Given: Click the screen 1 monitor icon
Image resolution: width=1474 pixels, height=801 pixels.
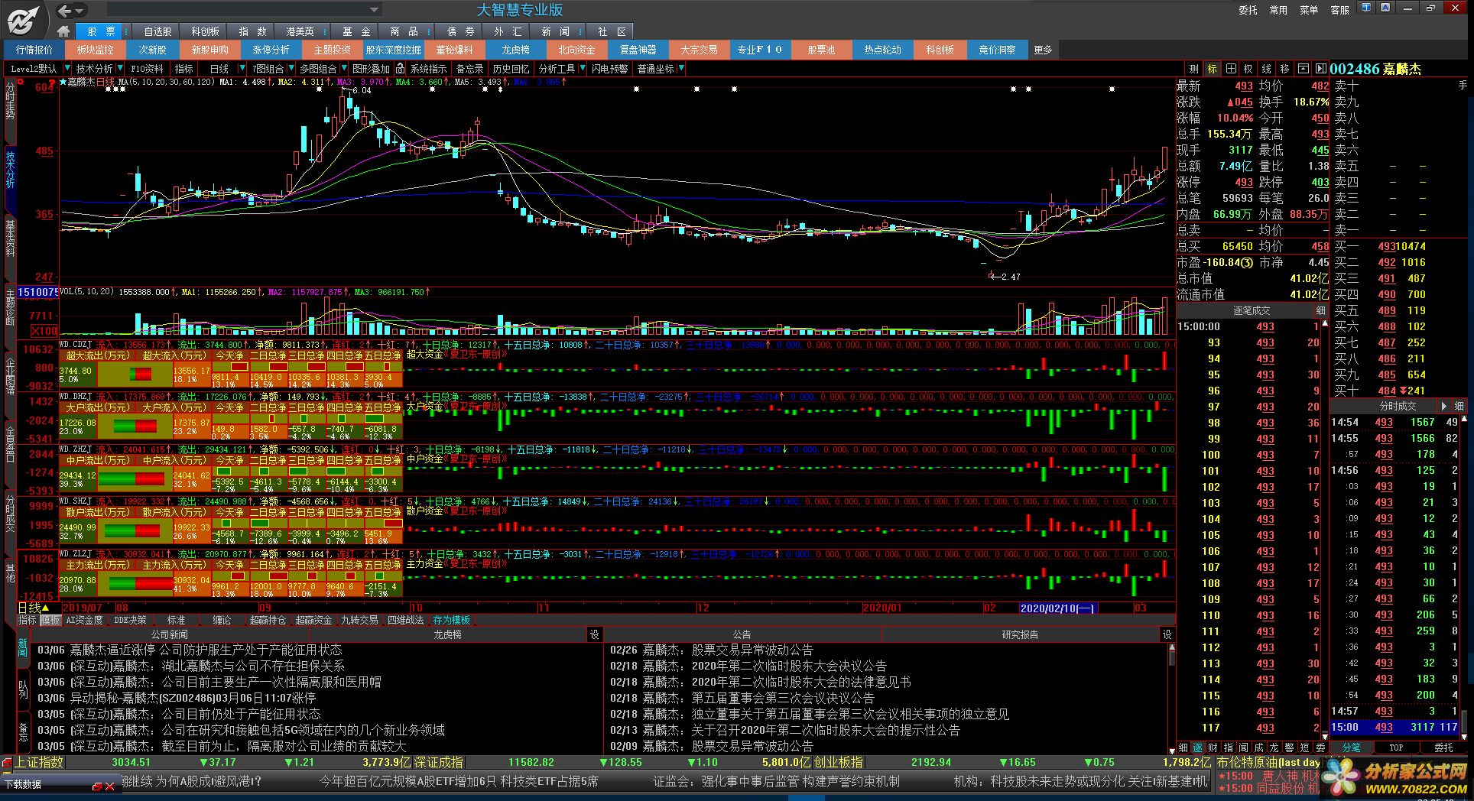Looking at the screenshot, I should tap(1367, 8).
